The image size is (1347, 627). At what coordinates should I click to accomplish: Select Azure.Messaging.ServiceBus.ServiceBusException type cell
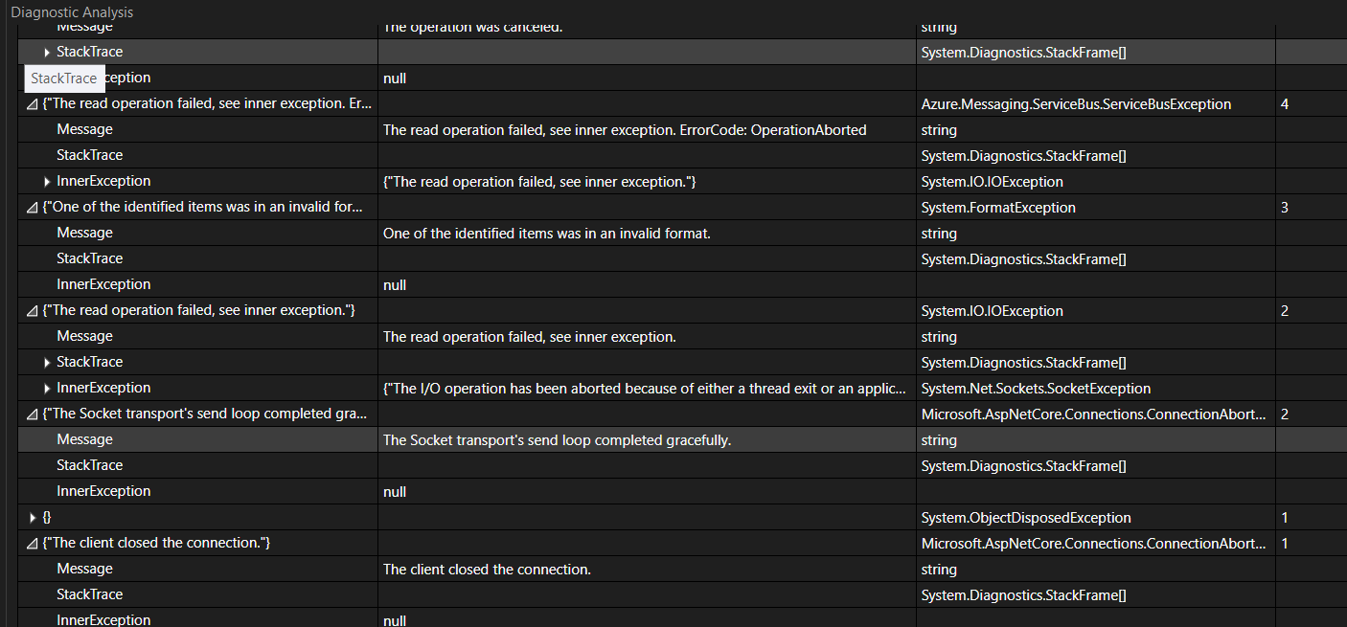[1076, 104]
